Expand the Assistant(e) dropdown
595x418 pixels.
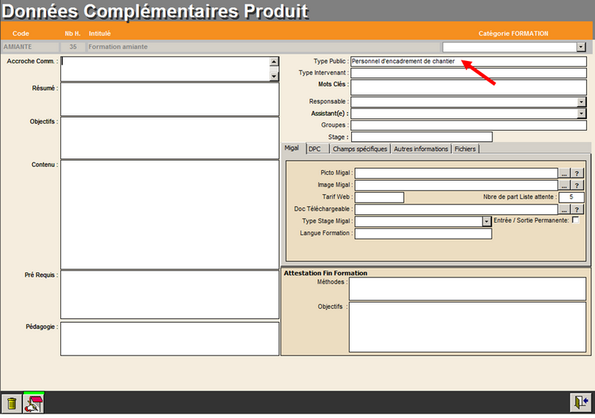(581, 114)
